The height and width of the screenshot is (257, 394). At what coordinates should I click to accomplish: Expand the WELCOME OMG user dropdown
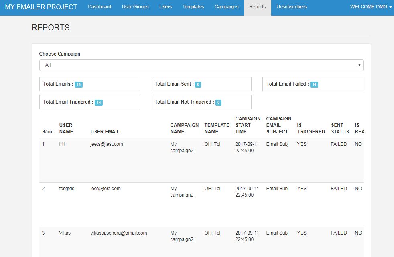click(371, 7)
